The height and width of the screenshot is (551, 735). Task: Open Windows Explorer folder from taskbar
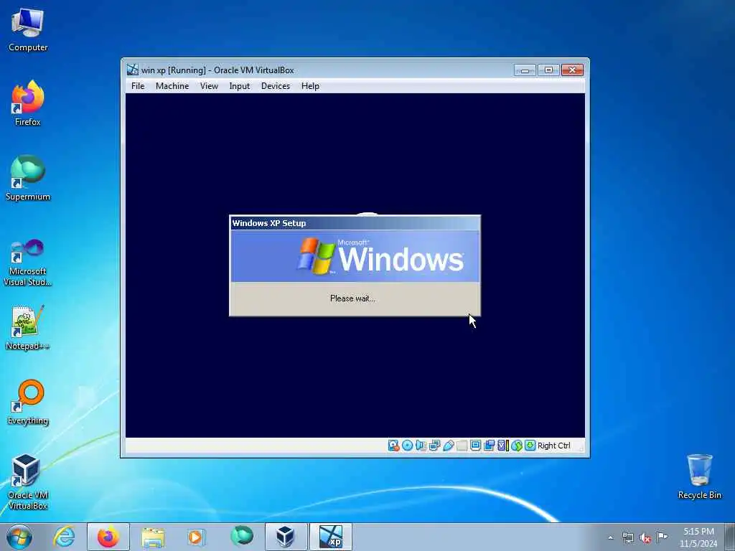coord(153,537)
